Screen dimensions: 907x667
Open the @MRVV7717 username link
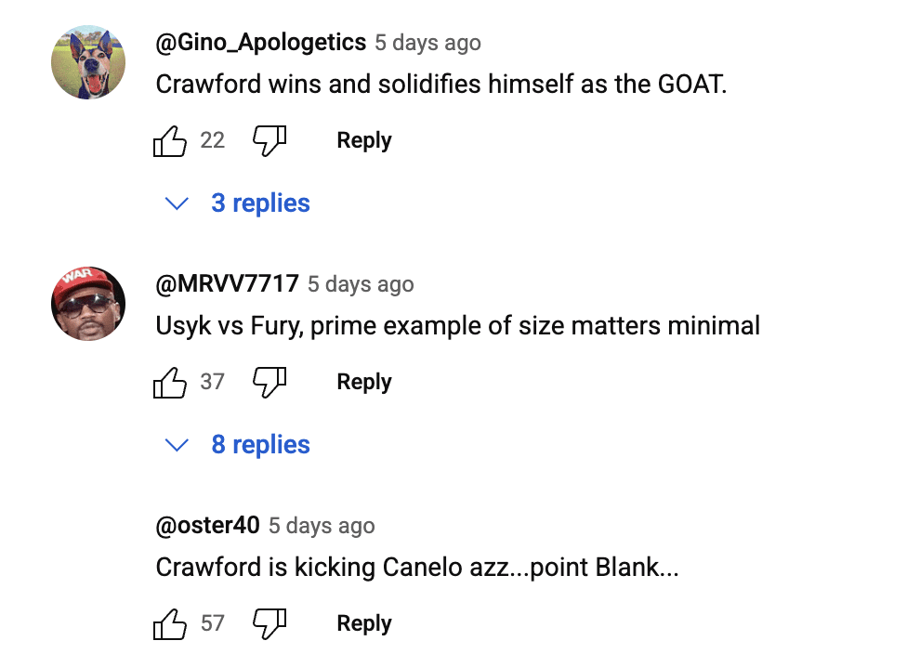(x=228, y=284)
